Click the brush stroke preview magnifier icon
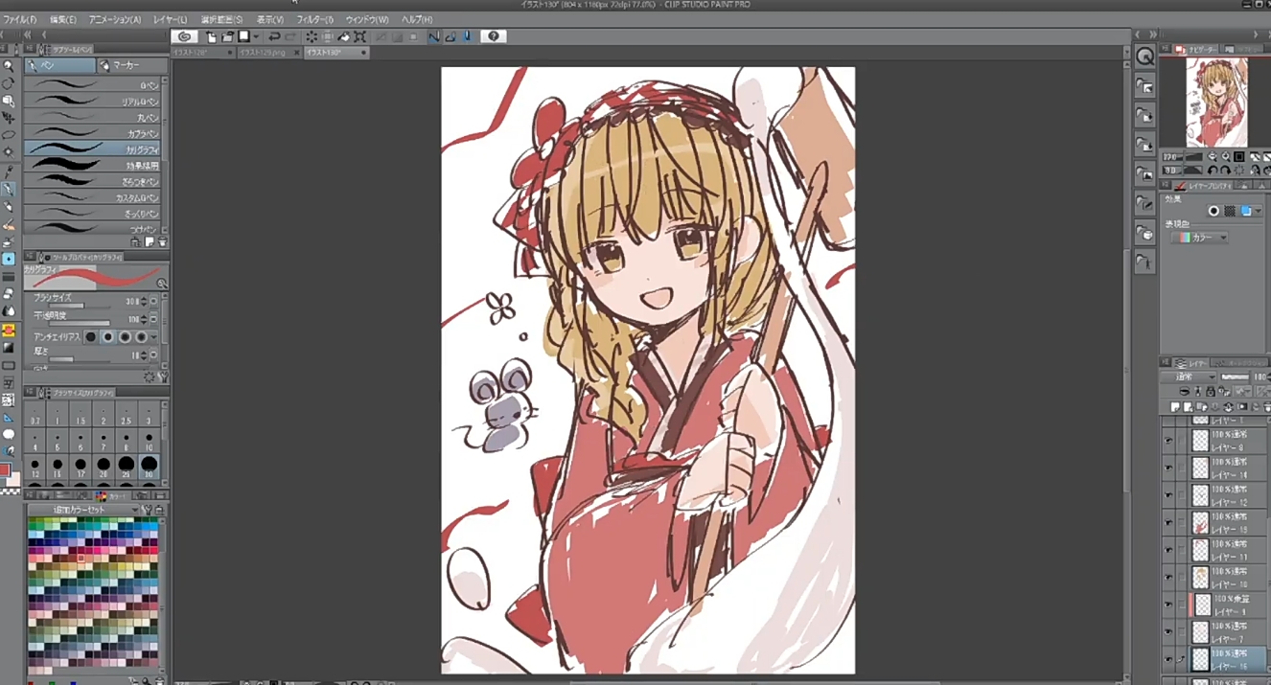This screenshot has height=685, width=1271. pos(162,284)
